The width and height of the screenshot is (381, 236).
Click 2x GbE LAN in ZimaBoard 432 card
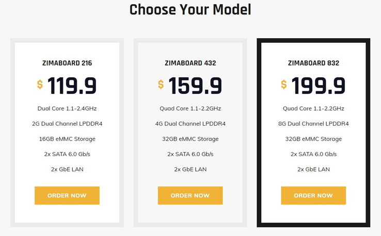click(190, 169)
